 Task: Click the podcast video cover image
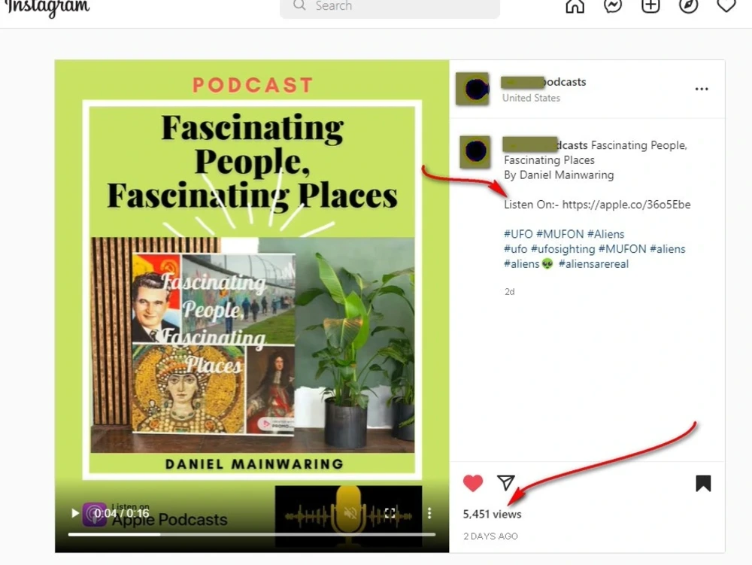(x=252, y=306)
